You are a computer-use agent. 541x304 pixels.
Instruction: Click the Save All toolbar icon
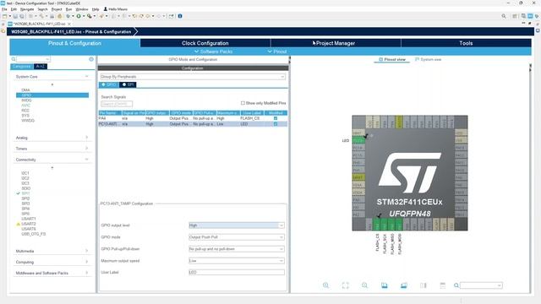(21, 16)
